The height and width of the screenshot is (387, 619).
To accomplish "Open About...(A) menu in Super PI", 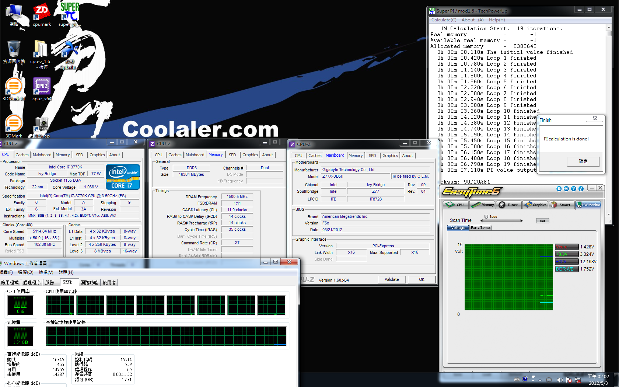I will tap(472, 20).
